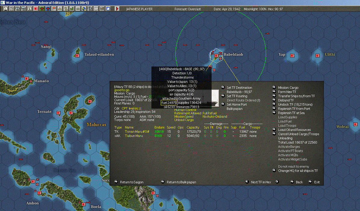
Task: Click the green land shape toolbar icon
Action: (x=72, y=9)
